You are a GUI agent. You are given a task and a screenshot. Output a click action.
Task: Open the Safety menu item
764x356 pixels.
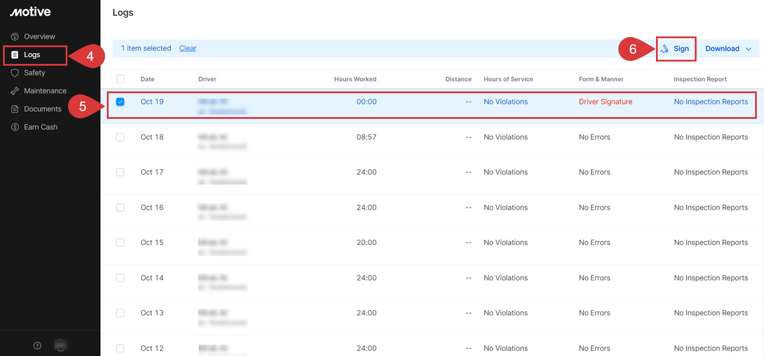point(35,73)
